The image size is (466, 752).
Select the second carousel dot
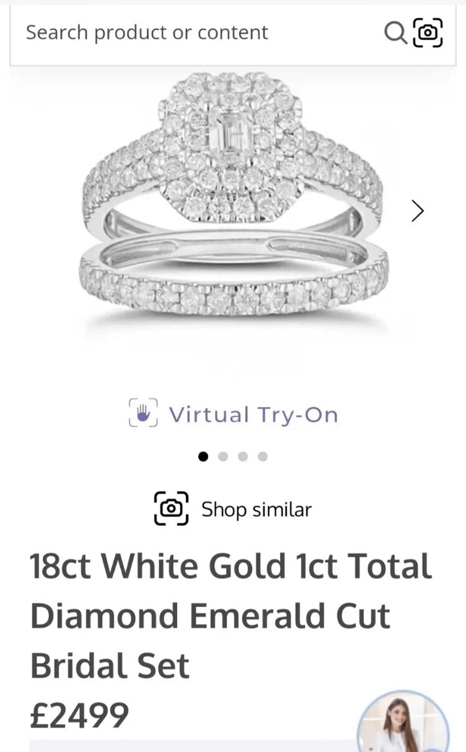pos(223,456)
